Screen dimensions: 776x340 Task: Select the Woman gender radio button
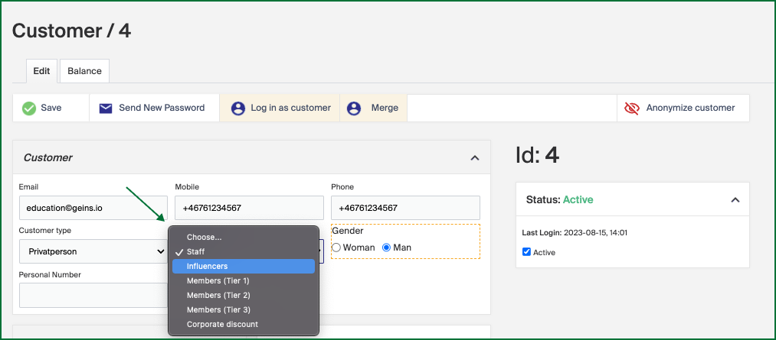[x=336, y=248]
